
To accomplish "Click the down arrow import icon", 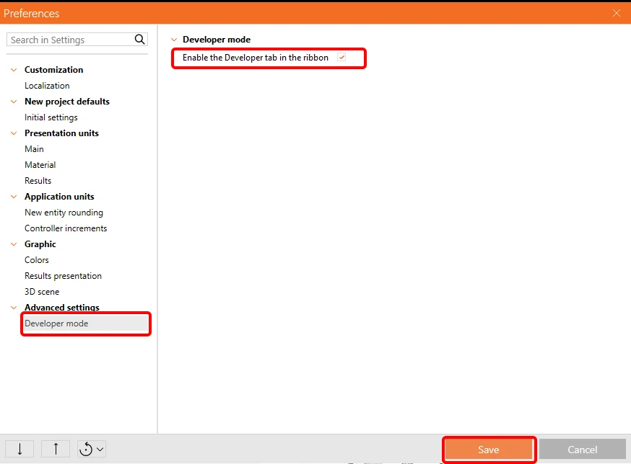I will coord(19,449).
